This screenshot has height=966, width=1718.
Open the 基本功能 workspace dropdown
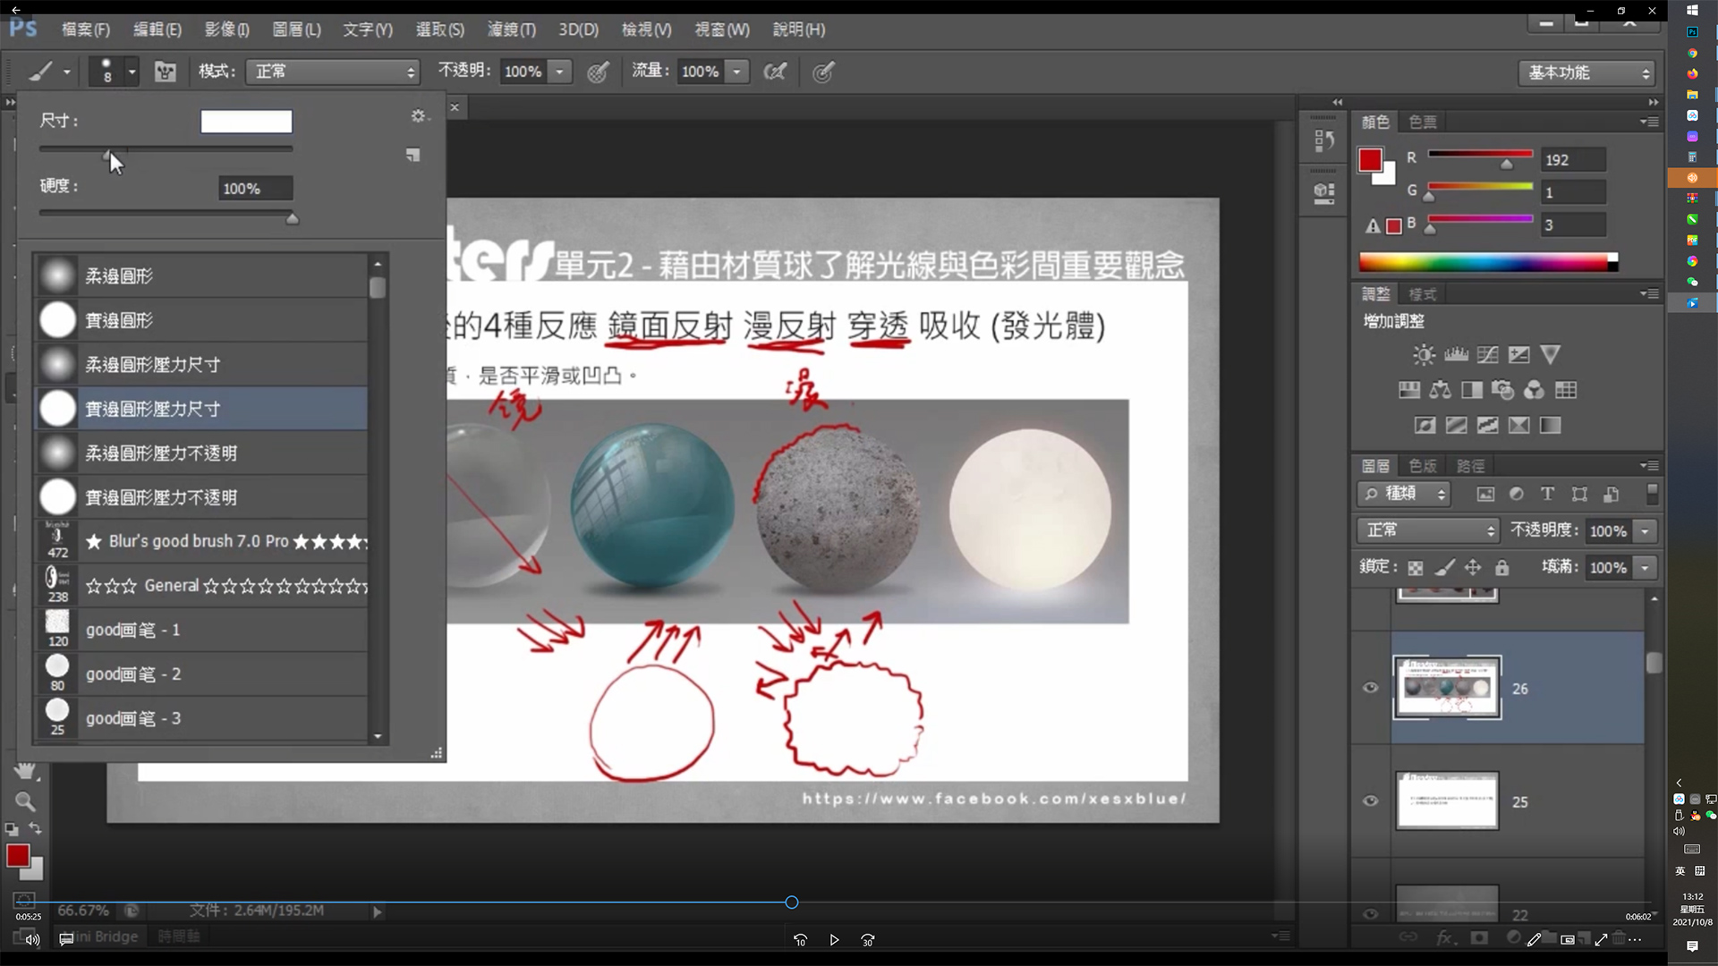pos(1586,72)
